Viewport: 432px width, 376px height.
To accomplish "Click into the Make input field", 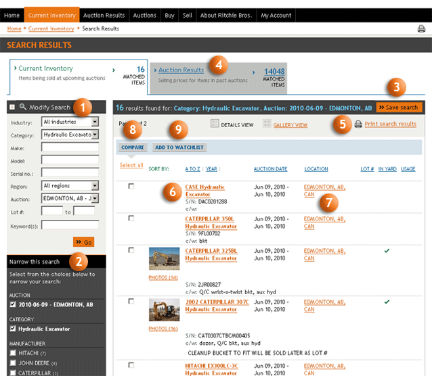I will click(70, 147).
